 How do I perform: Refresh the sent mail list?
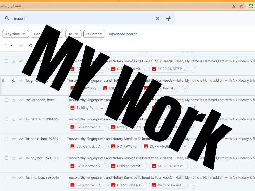tap(31, 46)
